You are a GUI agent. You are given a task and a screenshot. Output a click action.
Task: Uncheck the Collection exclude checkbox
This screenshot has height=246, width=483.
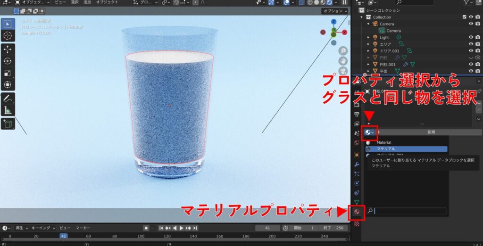coord(465,17)
